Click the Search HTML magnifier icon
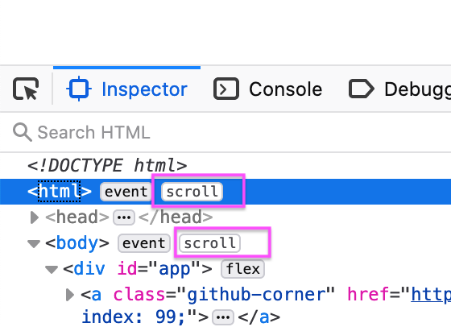The height and width of the screenshot is (327, 451). (23, 132)
